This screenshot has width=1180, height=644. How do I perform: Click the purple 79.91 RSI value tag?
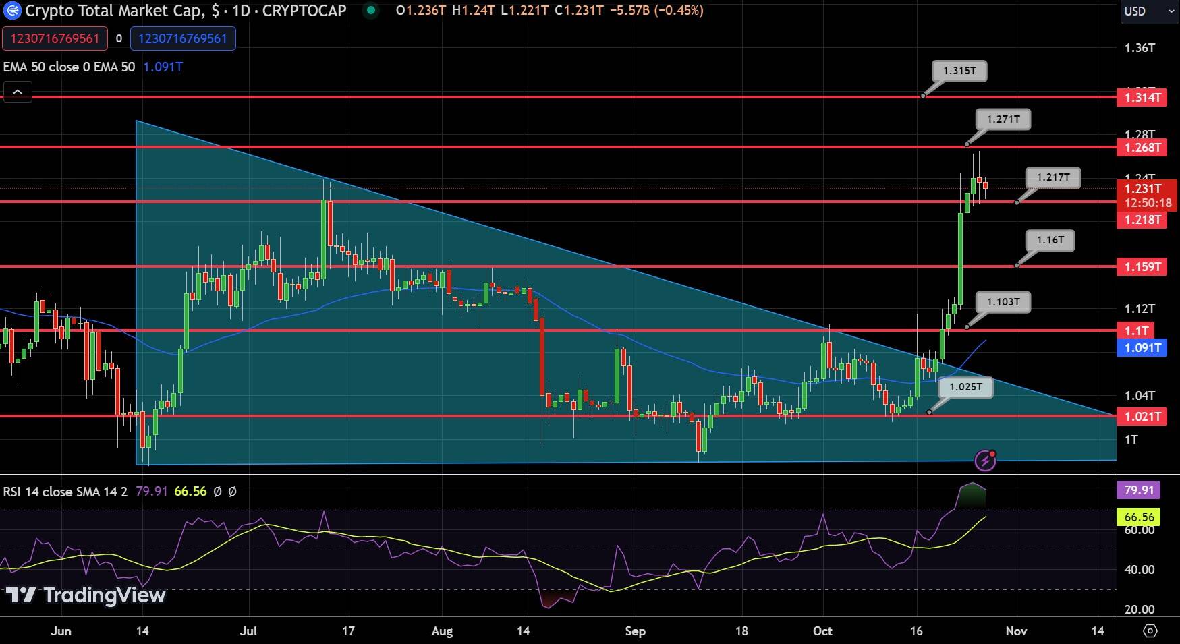pos(1139,490)
